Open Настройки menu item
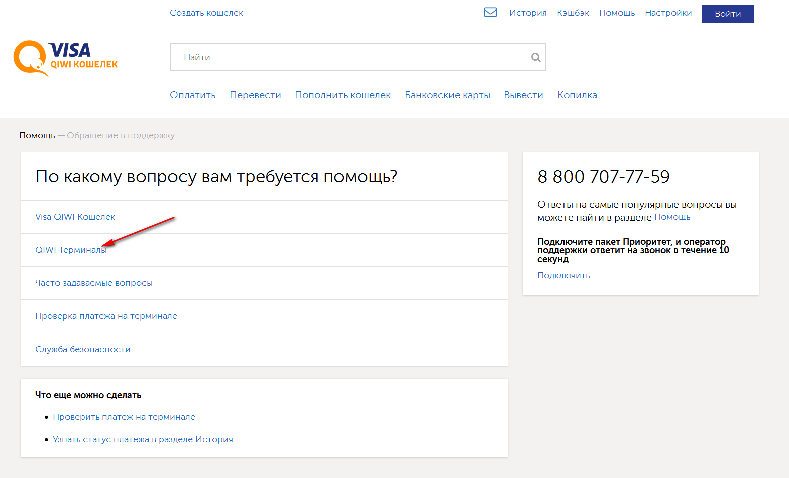 pyautogui.click(x=668, y=13)
